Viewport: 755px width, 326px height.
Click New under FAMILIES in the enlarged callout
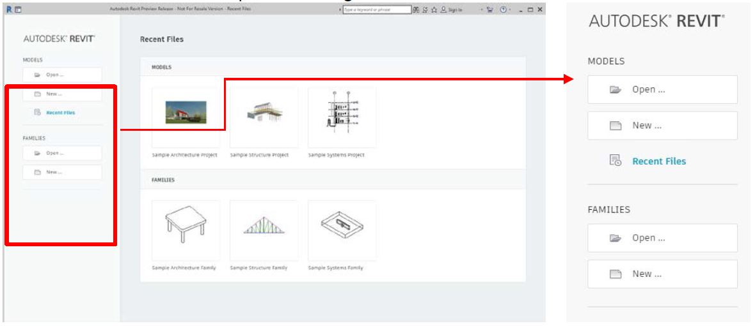pyautogui.click(x=663, y=274)
